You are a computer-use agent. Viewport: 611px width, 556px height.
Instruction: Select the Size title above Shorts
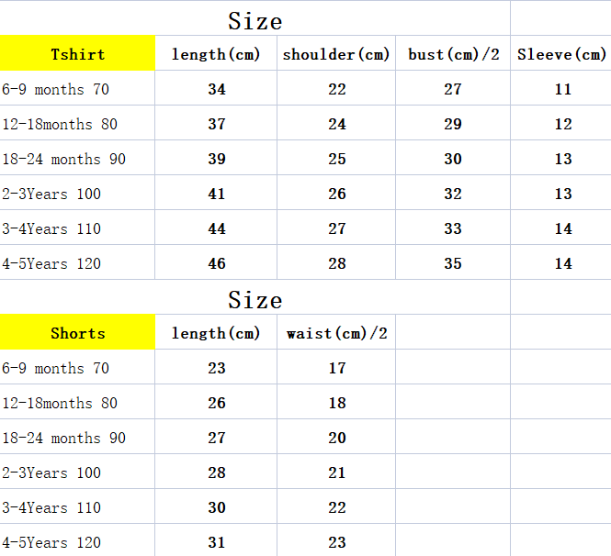255,297
